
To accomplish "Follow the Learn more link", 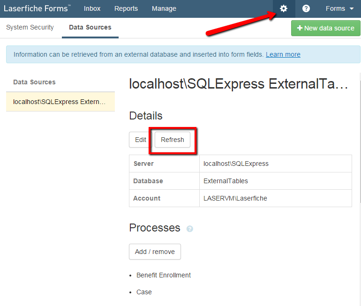I will coord(283,54).
